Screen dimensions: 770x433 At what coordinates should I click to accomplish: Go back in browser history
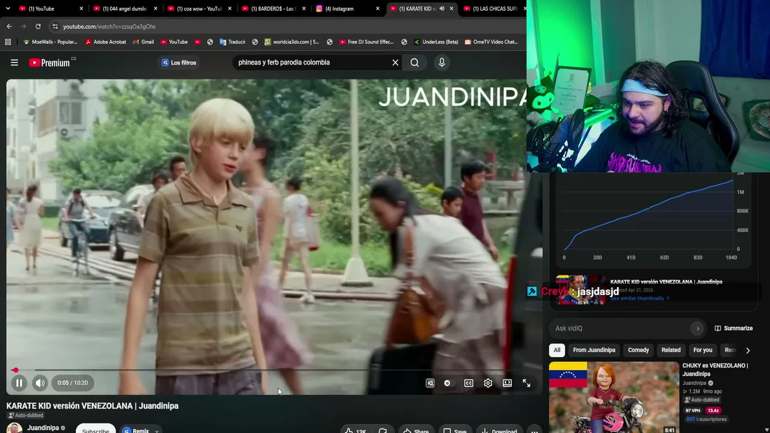(9, 26)
